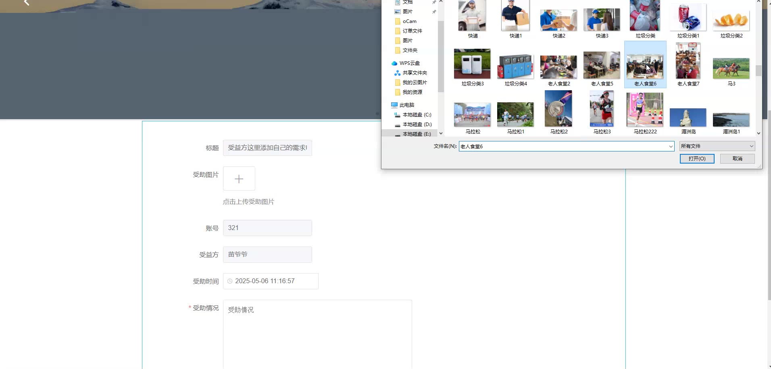Click the 打开(O) button

(x=697, y=159)
